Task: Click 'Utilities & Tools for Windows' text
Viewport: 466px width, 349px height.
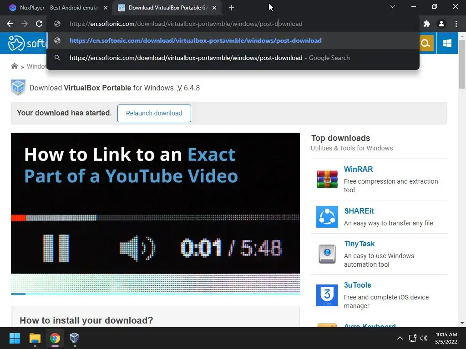Action: click(352, 148)
